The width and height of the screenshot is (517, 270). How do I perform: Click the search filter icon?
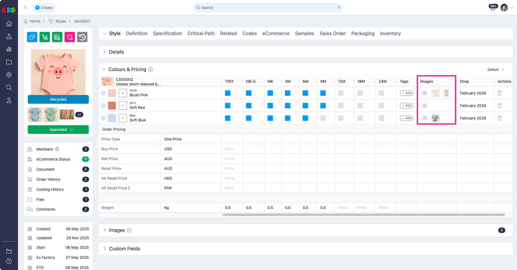pyautogui.click(x=339, y=8)
